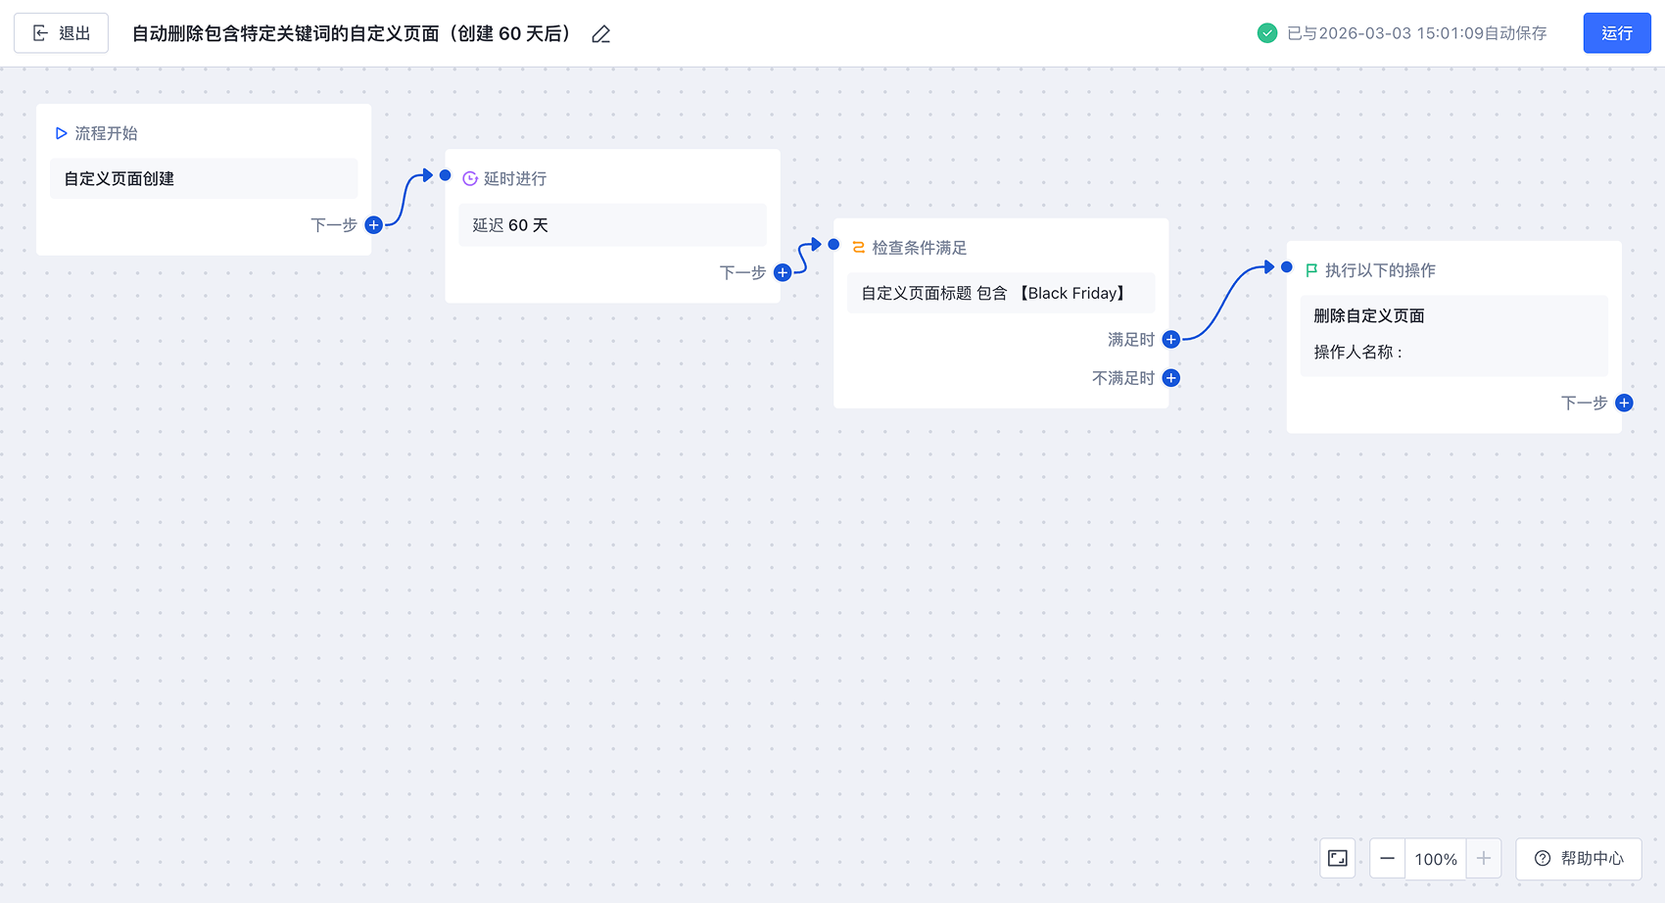Viewport: 1665px width, 903px height.
Task: Click the pencil icon to rename workflow
Action: click(x=601, y=34)
